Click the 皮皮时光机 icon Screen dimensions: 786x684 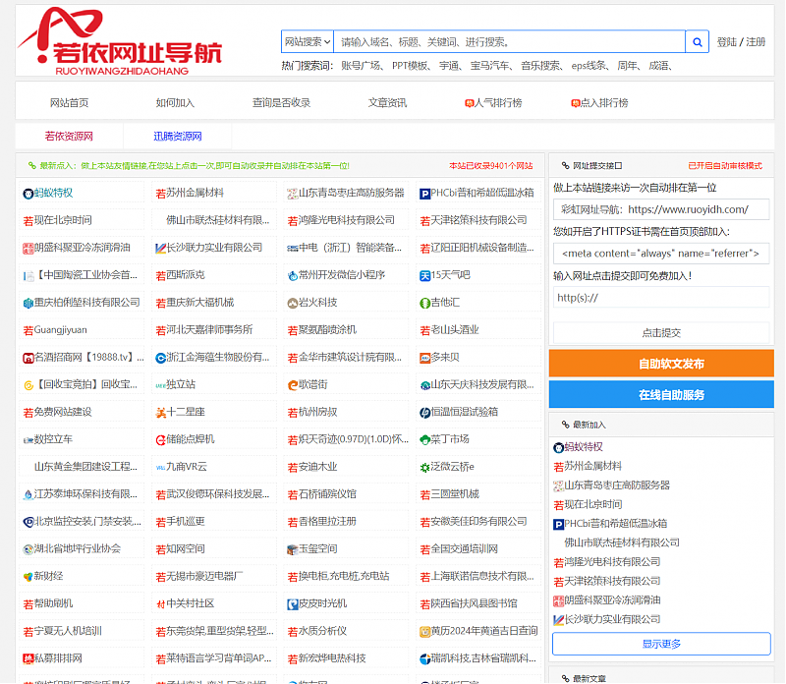[x=292, y=604]
